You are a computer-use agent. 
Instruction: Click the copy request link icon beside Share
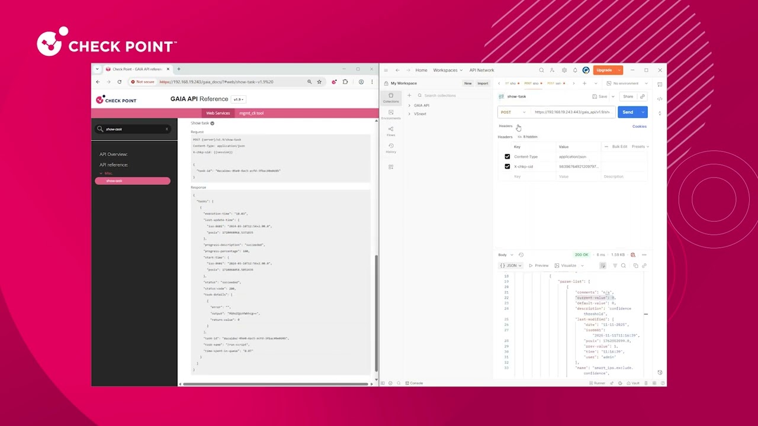pos(642,96)
